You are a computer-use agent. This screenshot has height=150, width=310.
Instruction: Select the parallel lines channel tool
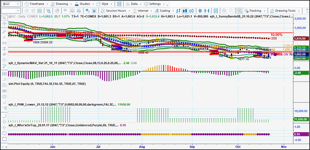tap(4, 54)
